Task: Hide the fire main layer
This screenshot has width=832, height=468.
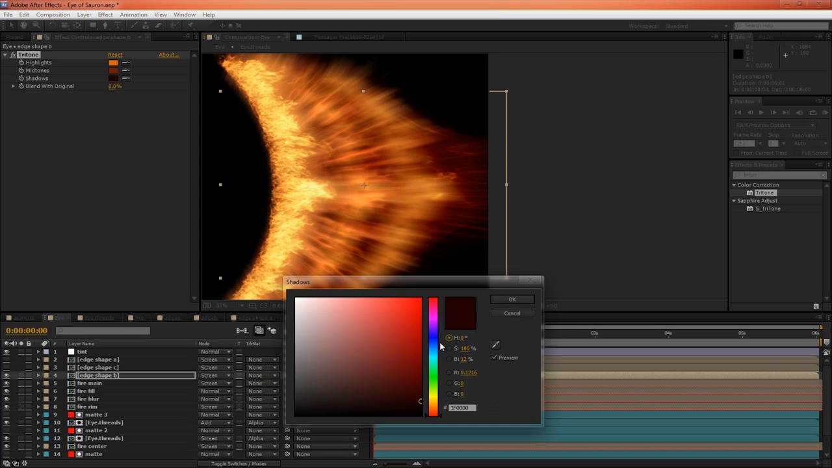Action: (6, 383)
